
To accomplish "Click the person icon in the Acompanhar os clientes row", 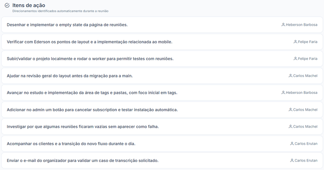I will (x=292, y=143).
